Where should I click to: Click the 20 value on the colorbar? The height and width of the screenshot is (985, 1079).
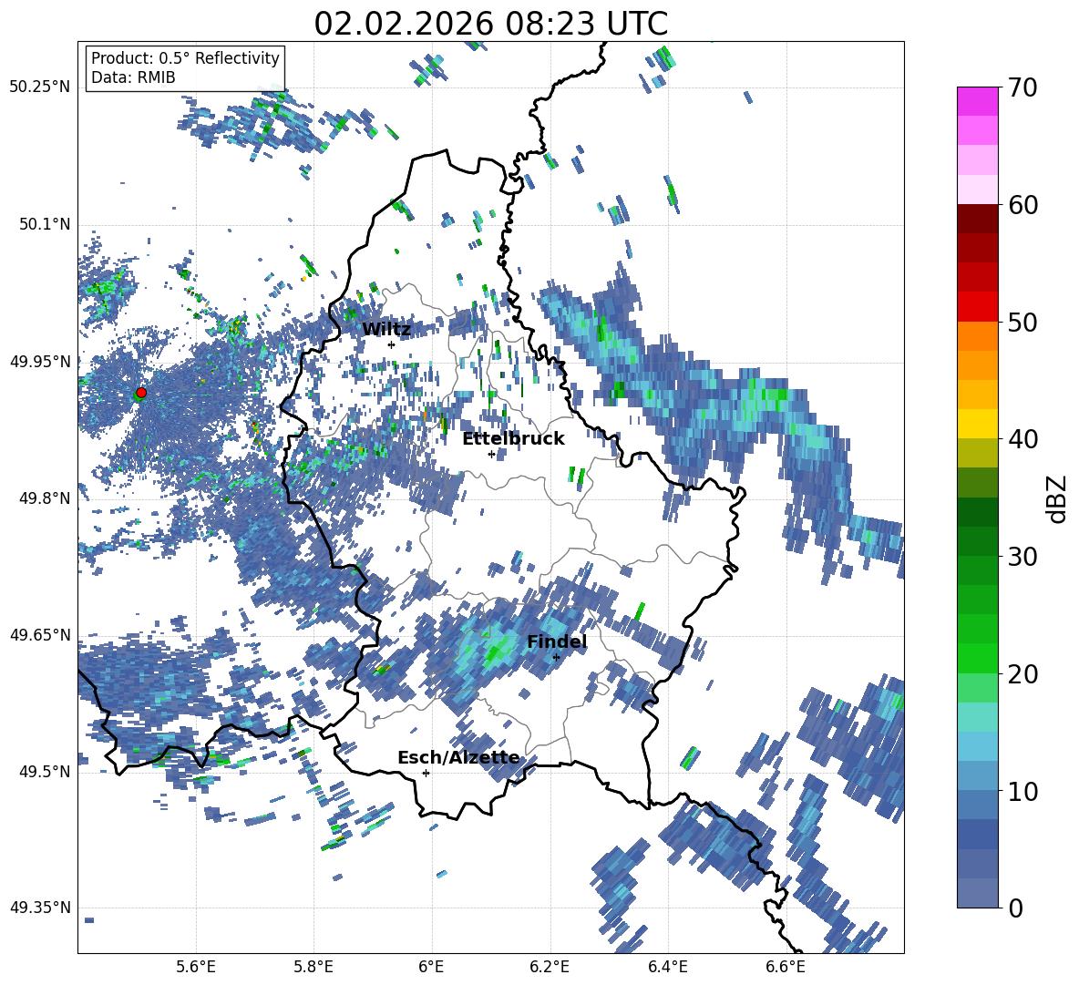tap(1022, 674)
